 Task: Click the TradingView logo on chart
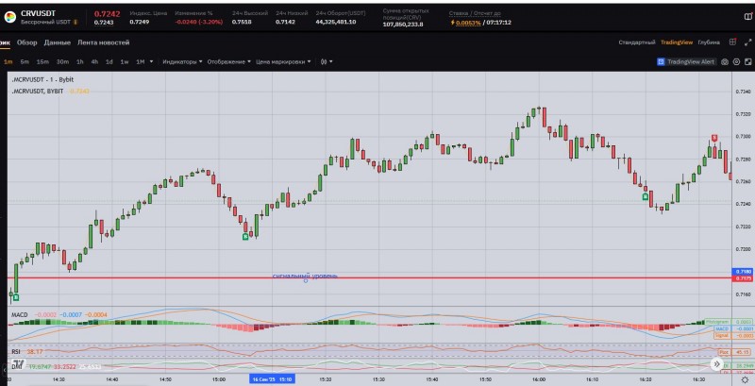pyautogui.click(x=18, y=364)
